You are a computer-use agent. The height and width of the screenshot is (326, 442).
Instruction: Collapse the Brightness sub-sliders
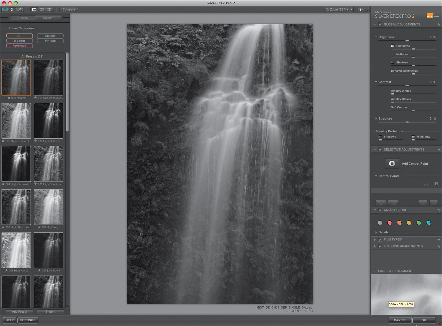(x=376, y=37)
